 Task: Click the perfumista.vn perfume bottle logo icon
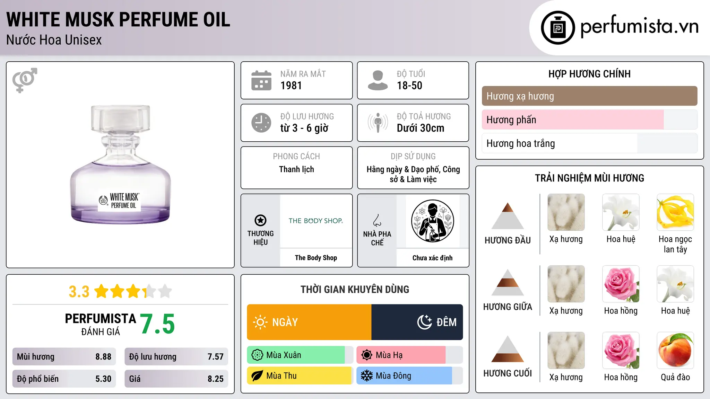coord(558,28)
